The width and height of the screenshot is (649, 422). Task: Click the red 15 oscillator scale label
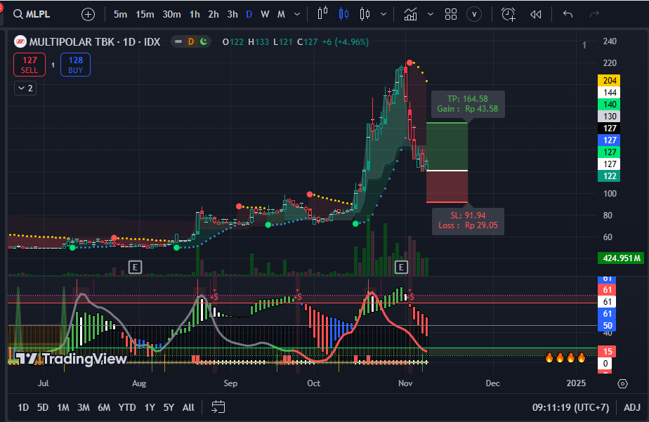click(607, 351)
